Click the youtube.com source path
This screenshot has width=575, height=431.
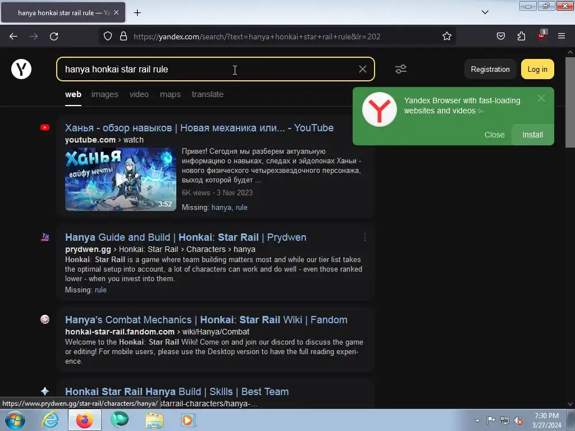[x=104, y=140]
